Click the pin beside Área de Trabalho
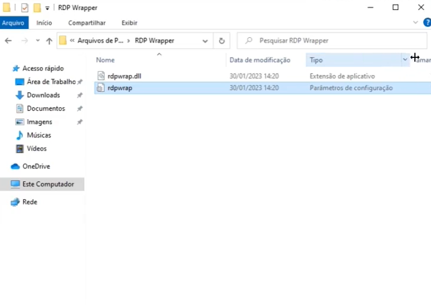Viewport: 431px width, 305px height. tap(80, 82)
